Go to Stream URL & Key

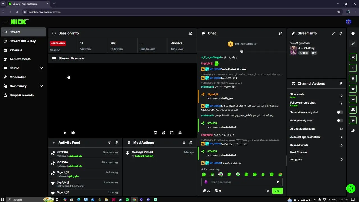point(23,41)
